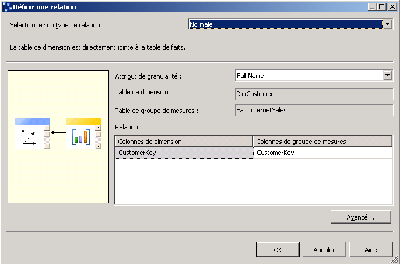Click the DimCustomer dimension table field

click(x=314, y=94)
